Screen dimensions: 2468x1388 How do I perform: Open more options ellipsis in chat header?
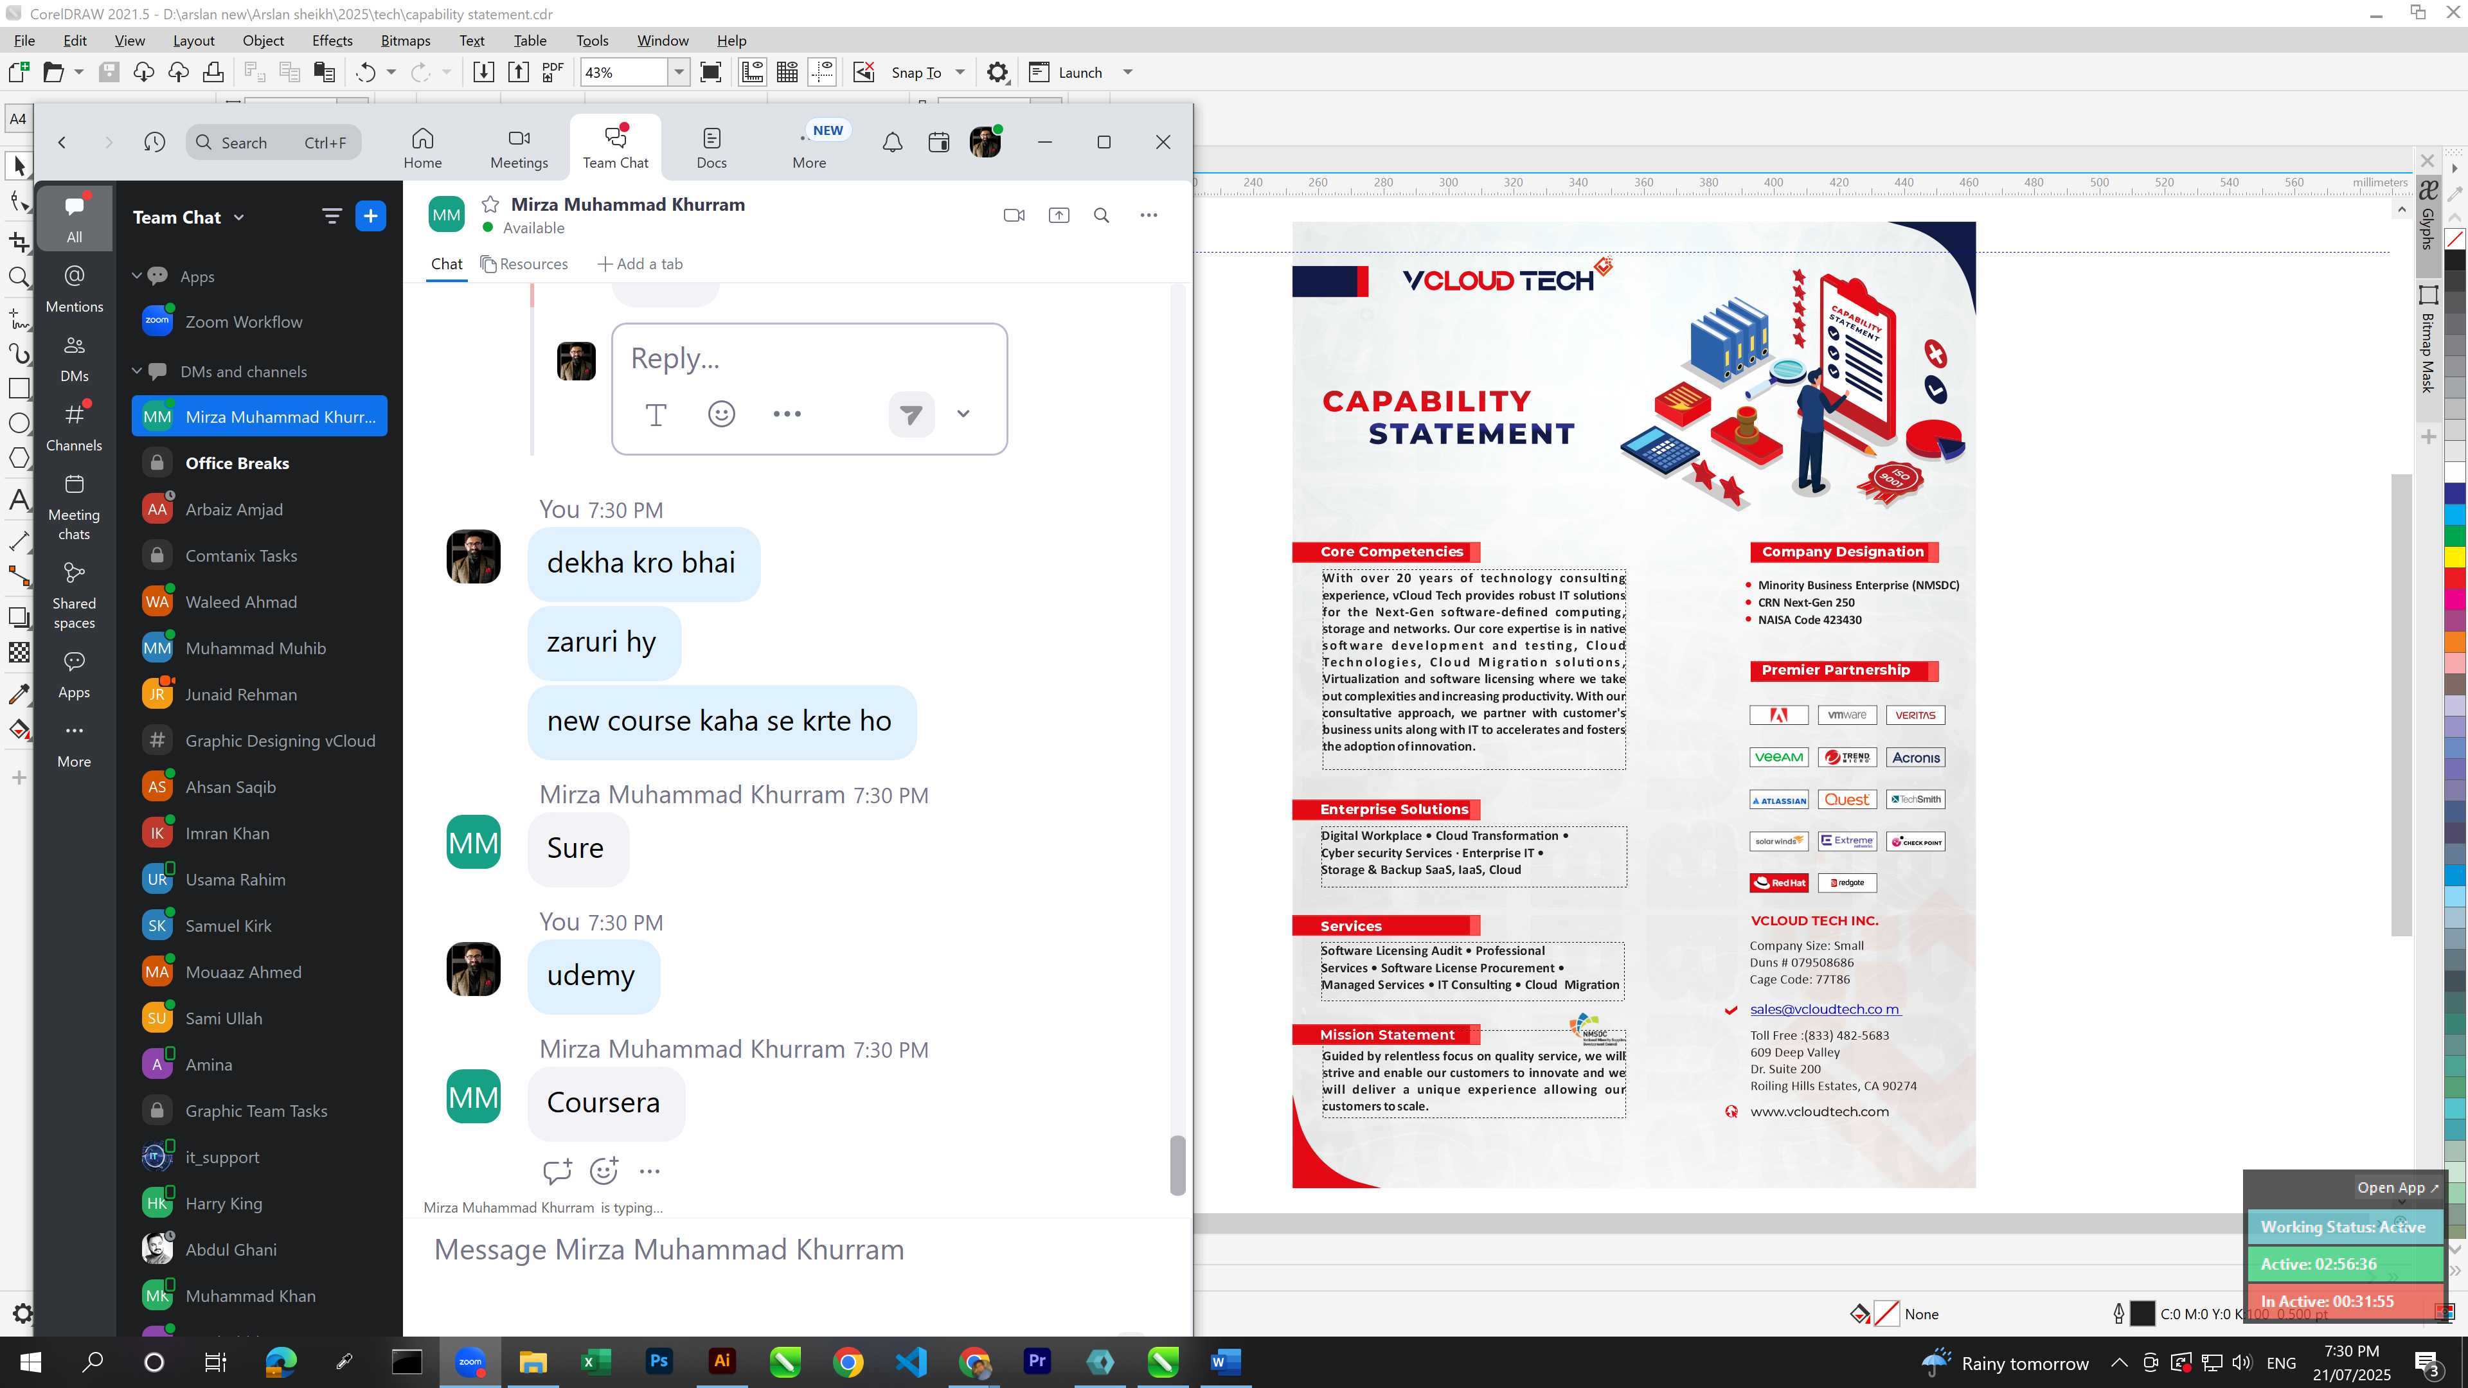[1149, 215]
